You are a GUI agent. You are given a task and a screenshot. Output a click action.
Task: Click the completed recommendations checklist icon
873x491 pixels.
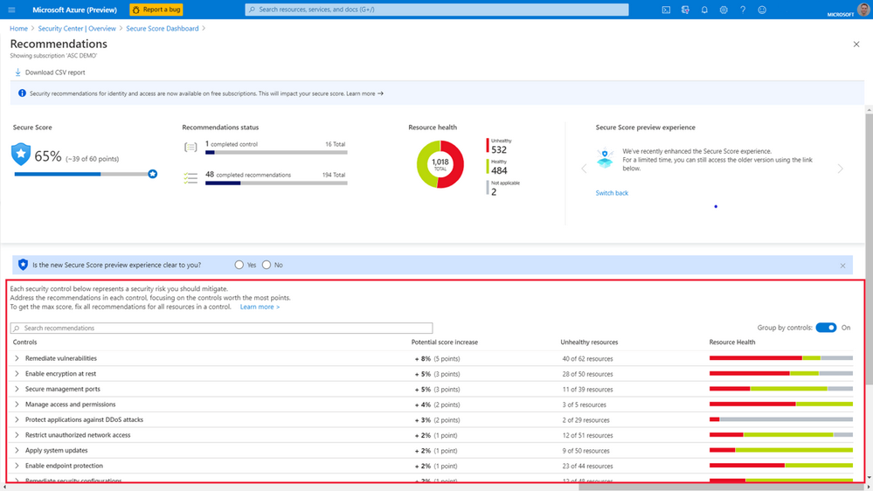coord(191,178)
